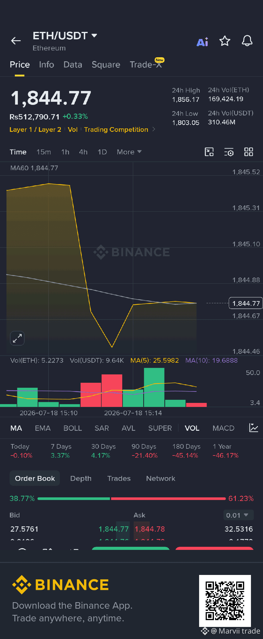Image resolution: width=263 pixels, height=639 pixels.
Task: Open the chart fullscreen landscape icon
Action: pos(209,152)
